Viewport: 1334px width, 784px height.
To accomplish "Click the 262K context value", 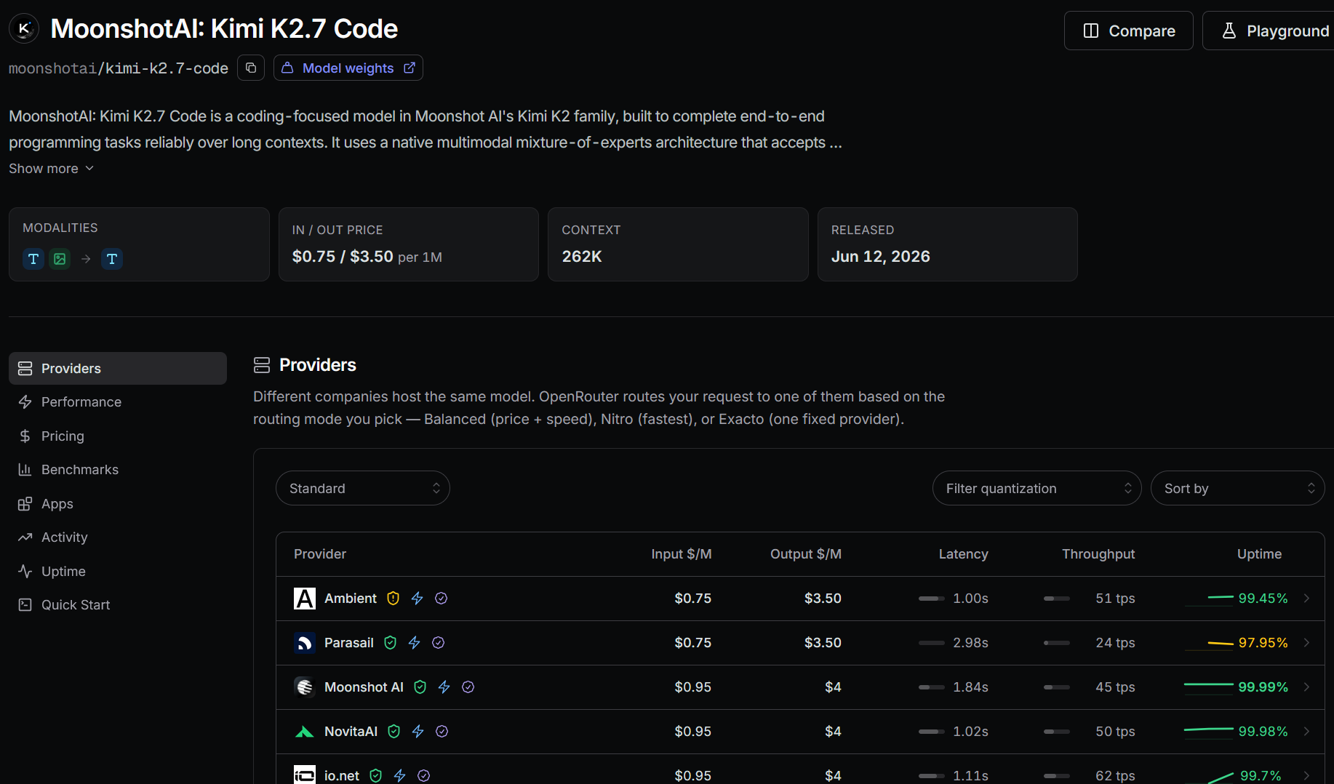I will (x=582, y=257).
